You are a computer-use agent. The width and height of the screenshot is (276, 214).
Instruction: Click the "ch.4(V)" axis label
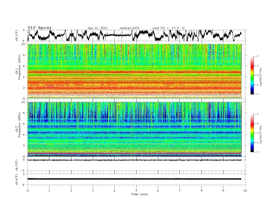pyautogui.click(x=17, y=180)
